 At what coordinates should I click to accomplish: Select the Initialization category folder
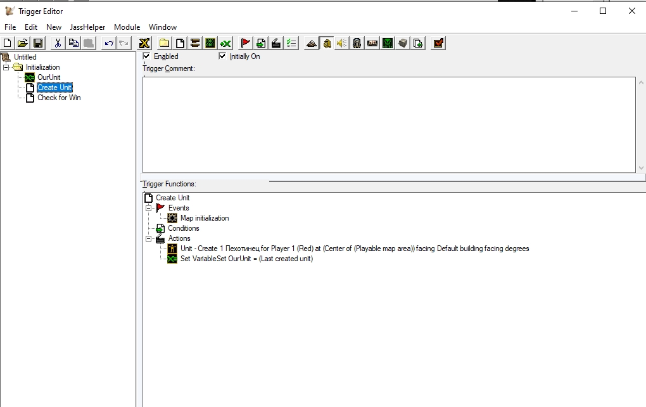click(43, 67)
